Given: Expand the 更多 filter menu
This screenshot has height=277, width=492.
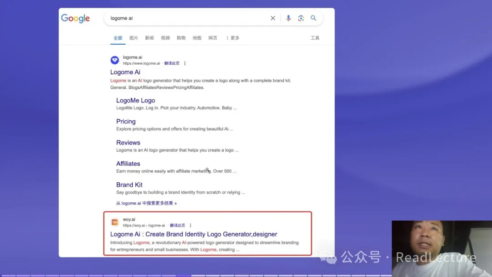Looking at the screenshot, I should point(232,38).
